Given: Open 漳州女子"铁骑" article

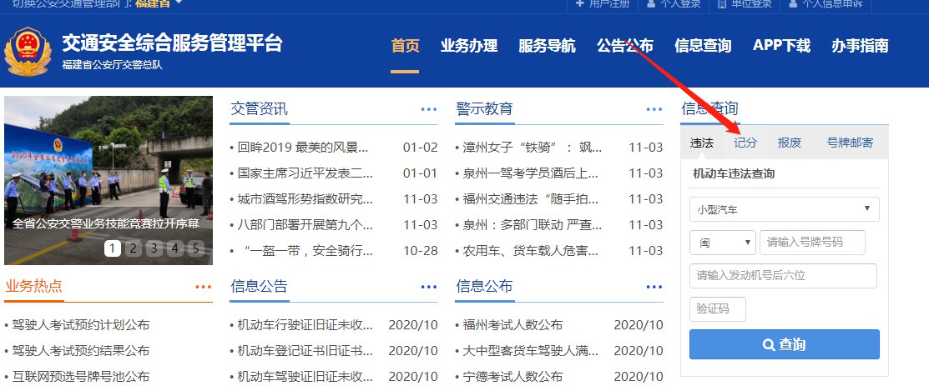Looking at the screenshot, I should (532, 148).
